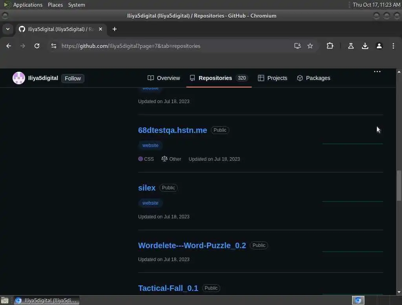Click the Packages cube icon

click(300, 78)
